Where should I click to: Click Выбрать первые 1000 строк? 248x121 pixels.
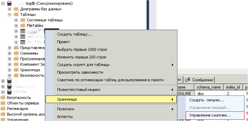82,49
